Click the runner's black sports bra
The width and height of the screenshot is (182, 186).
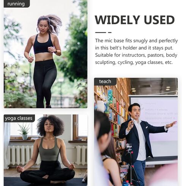43,45
